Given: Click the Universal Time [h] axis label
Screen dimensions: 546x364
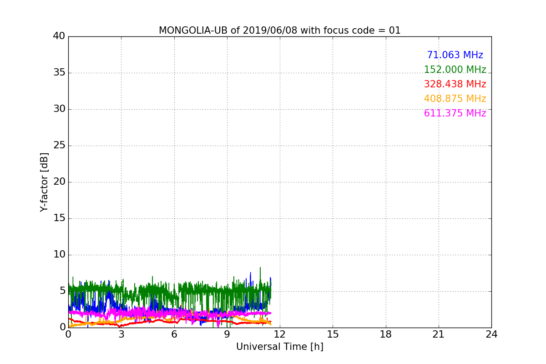Looking at the screenshot, I should (279, 347).
